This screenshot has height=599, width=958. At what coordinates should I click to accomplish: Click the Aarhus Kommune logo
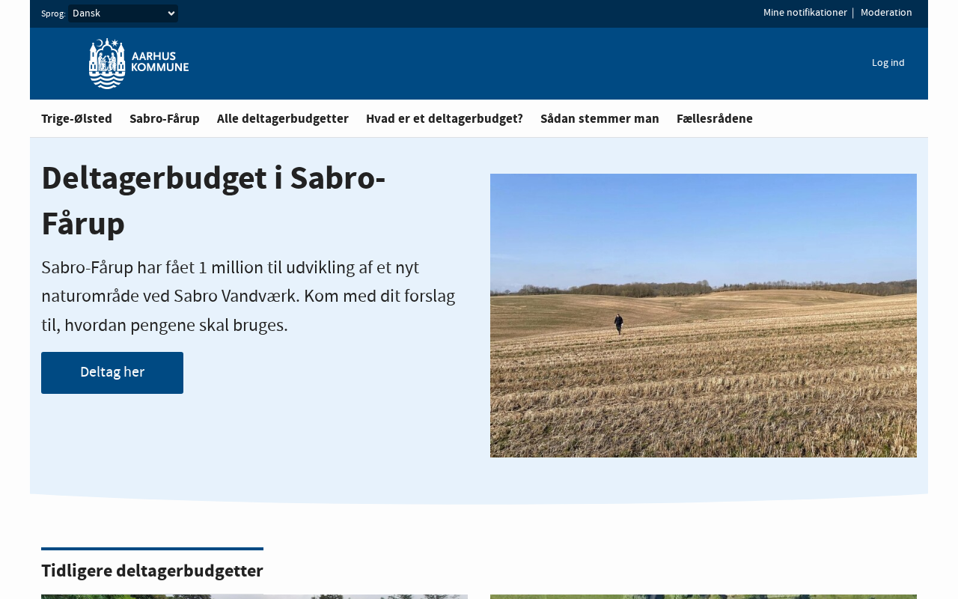pos(138,64)
